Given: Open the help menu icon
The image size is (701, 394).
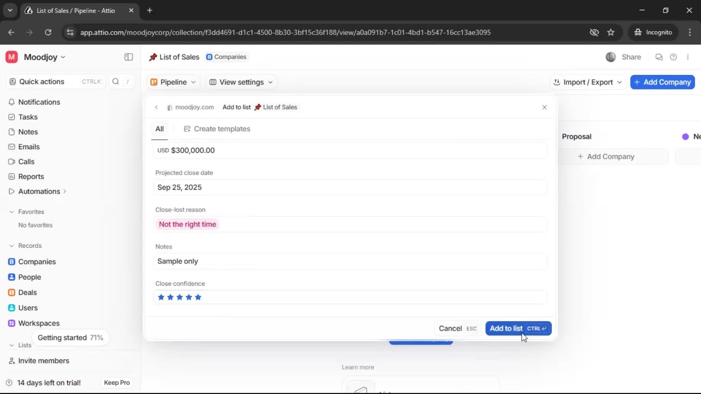Looking at the screenshot, I should click(x=674, y=57).
